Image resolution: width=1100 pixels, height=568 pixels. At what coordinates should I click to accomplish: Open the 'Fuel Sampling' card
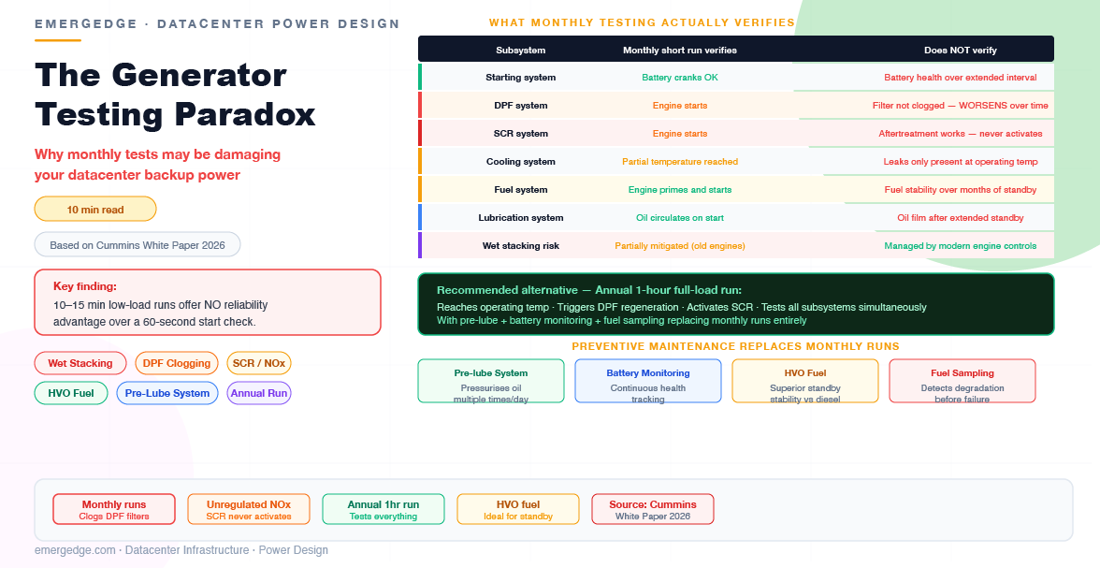pos(962,381)
